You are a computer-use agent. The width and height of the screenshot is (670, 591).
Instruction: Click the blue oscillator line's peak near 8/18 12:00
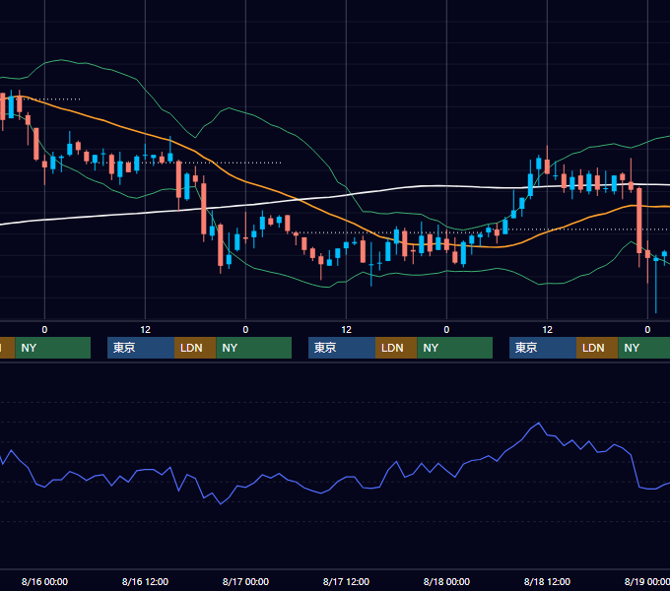tap(539, 424)
